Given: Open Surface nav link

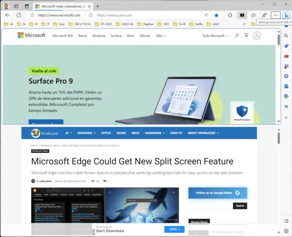Looking at the screenshot, I should click(x=116, y=36).
